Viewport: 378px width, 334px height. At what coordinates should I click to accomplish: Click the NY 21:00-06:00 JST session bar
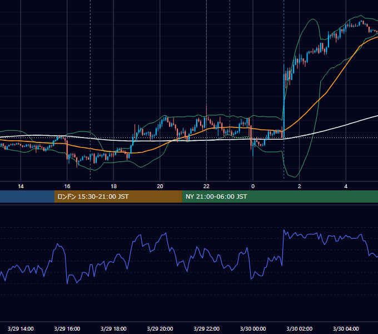tap(280, 197)
